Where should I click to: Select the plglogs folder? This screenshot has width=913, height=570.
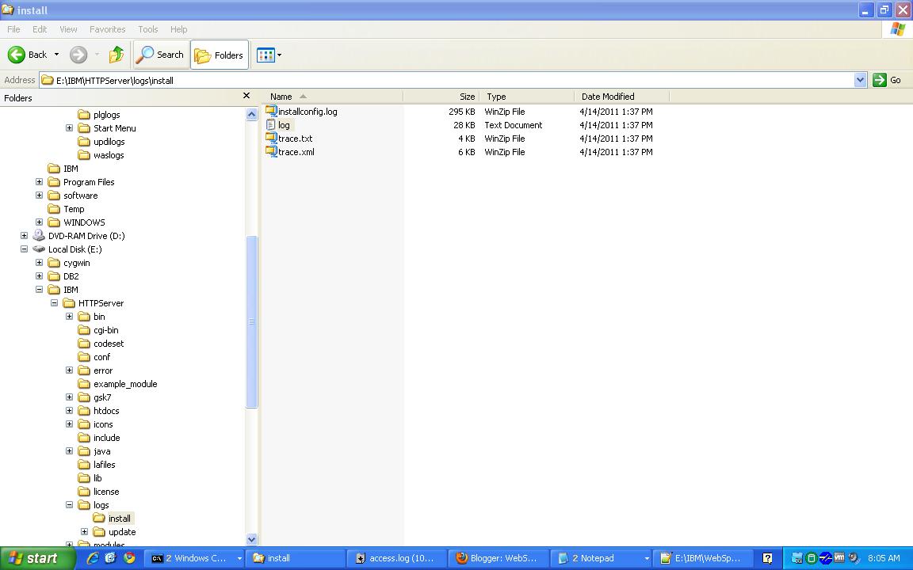point(99,115)
